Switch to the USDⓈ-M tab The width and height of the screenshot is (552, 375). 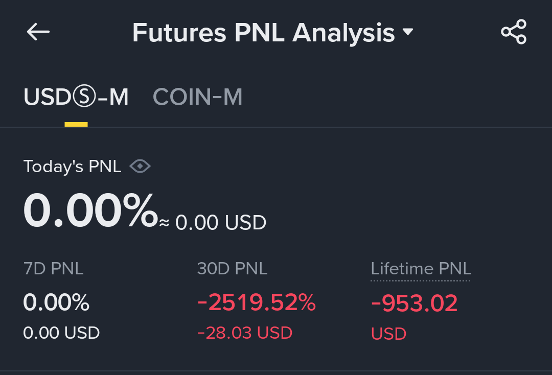pos(76,97)
